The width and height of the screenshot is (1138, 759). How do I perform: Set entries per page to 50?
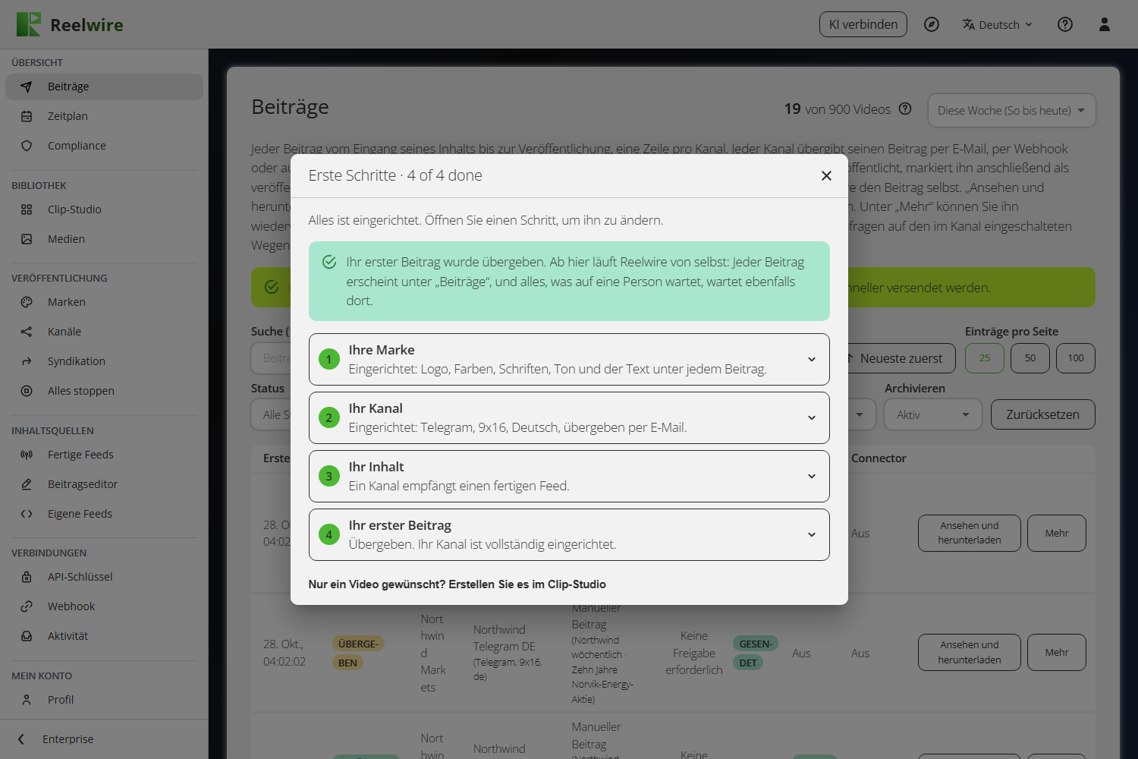(x=1030, y=358)
